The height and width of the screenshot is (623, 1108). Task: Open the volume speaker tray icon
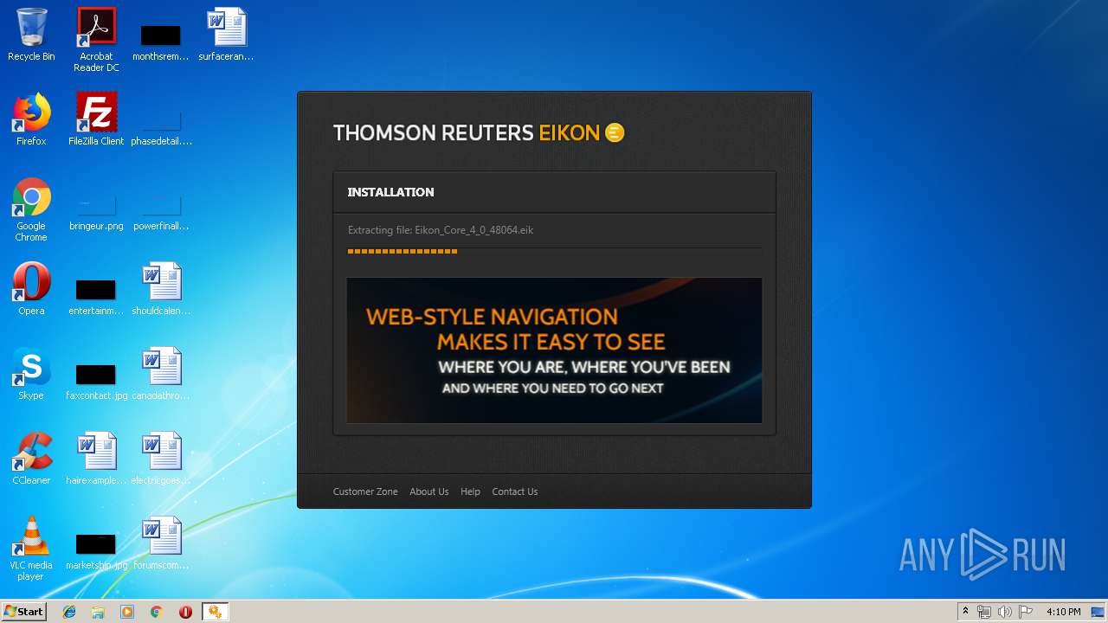[1005, 612]
